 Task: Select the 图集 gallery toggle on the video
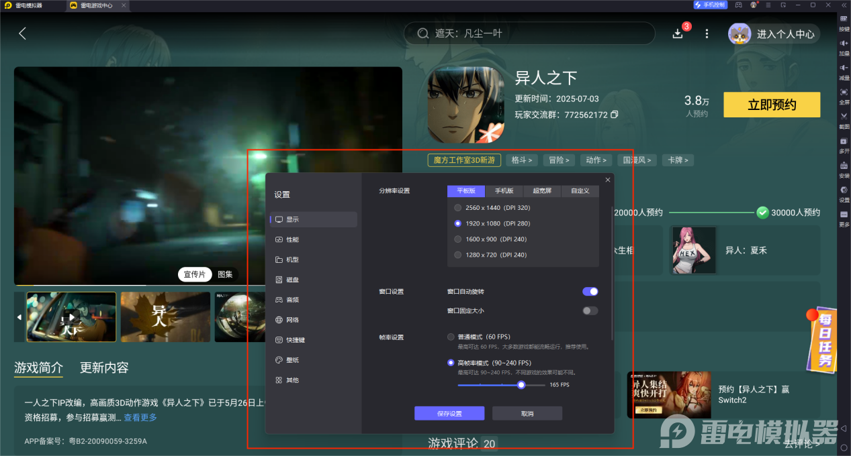coord(225,274)
